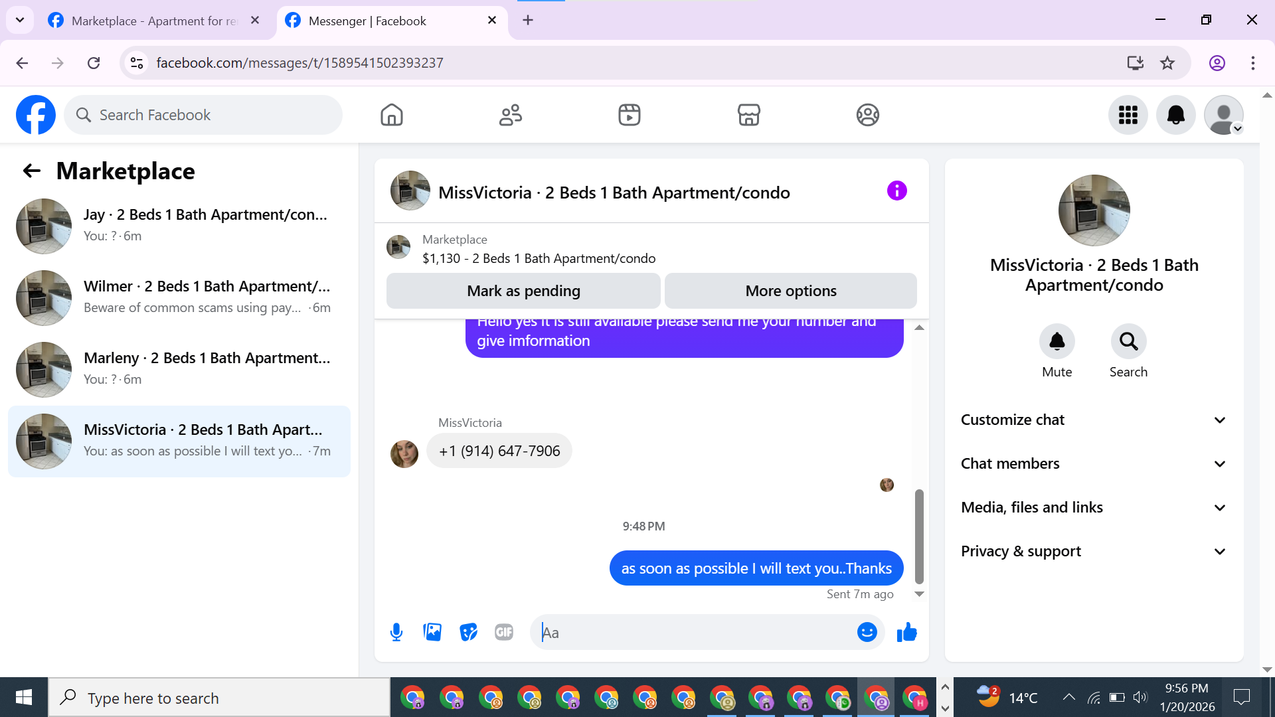
Task: Click the More options button
Action: coord(791,291)
